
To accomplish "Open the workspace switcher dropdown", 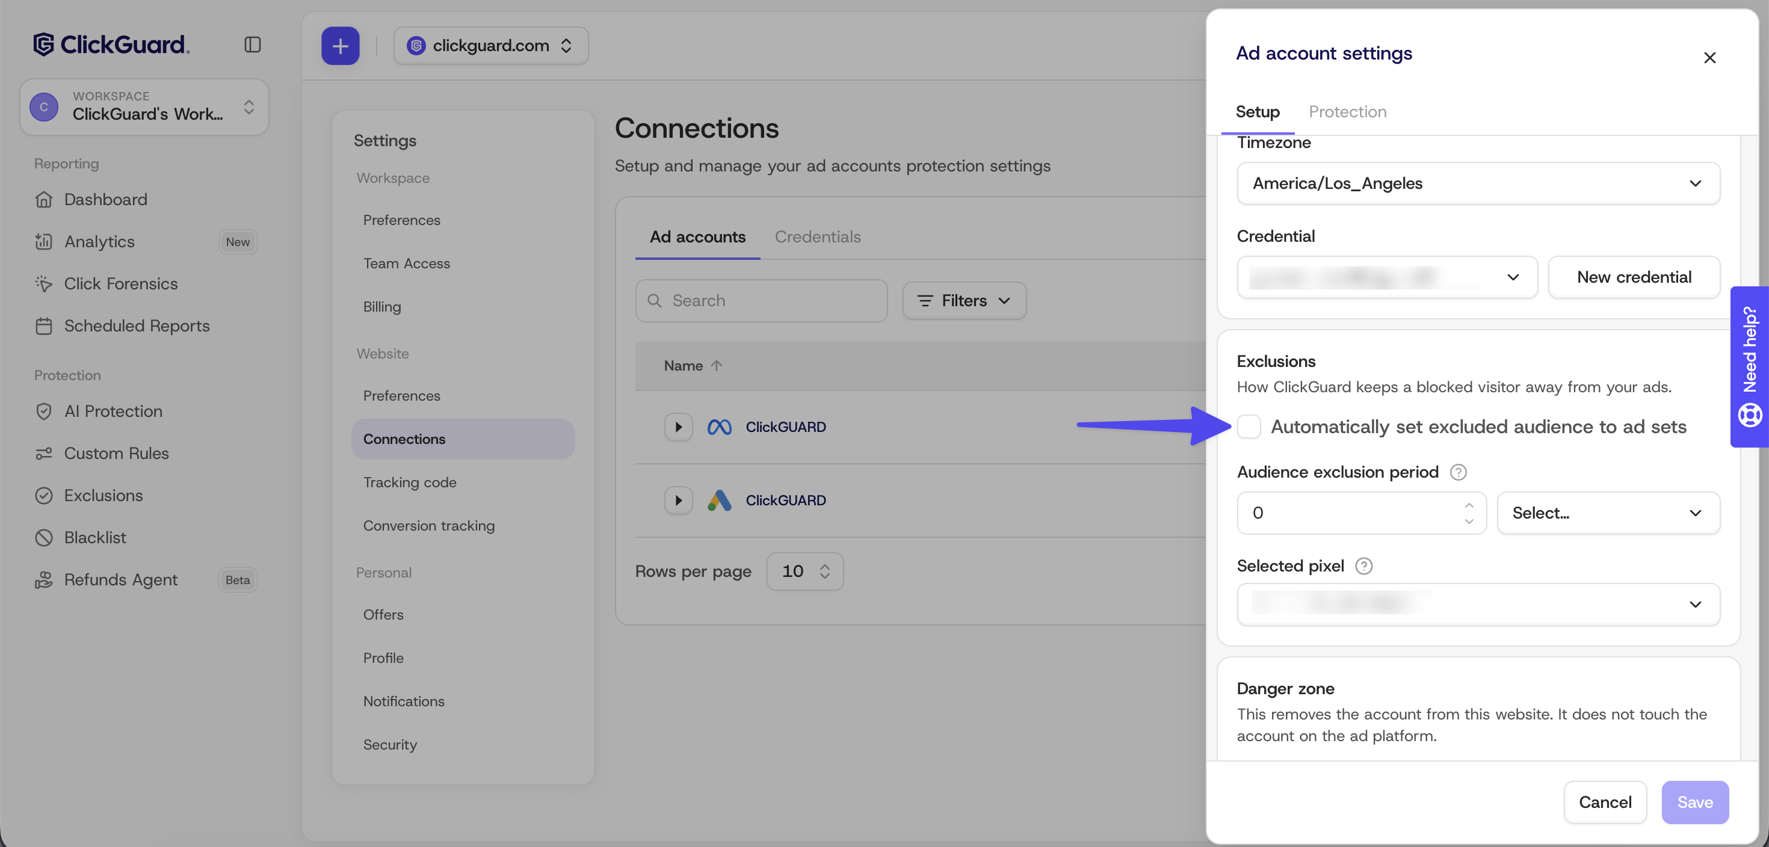I will point(144,107).
